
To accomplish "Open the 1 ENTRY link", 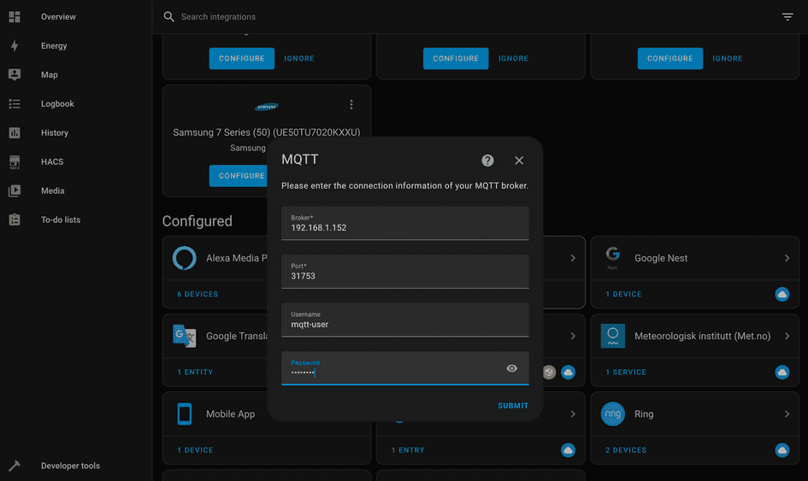I will 408,450.
